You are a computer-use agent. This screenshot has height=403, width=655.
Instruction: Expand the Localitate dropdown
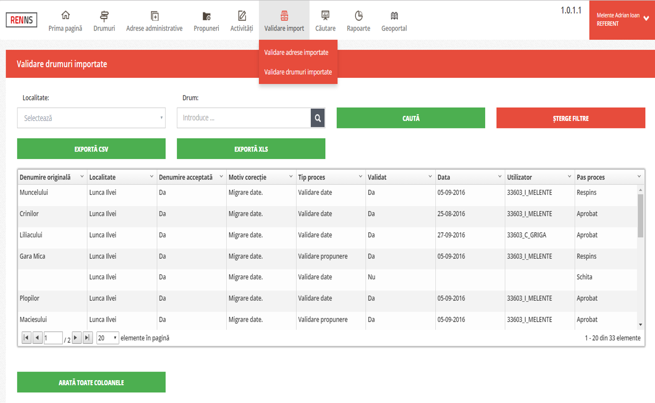(91, 118)
